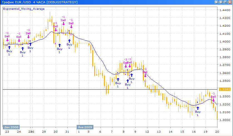Click the Sell arrow above December 24 candles
Image resolution: width=233 pixels, height=136 pixels.
tap(19, 40)
